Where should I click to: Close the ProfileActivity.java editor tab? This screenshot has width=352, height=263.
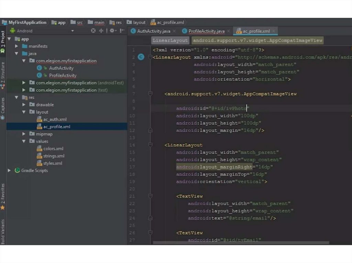coord(229,31)
